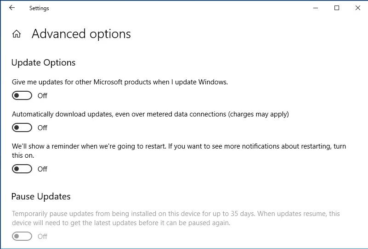
Task: Select the "Pause Updates" section heading
Action: [41, 197]
